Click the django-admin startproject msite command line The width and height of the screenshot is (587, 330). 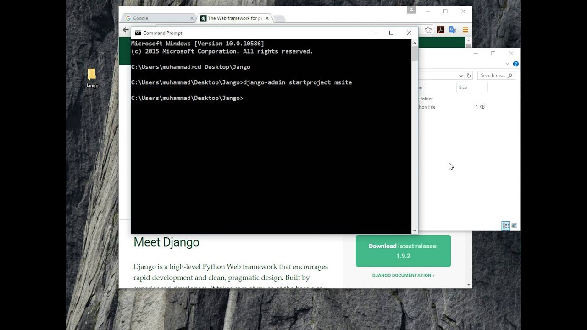(241, 82)
